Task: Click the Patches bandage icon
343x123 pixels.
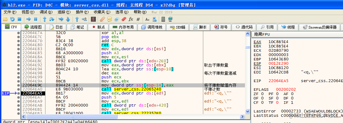Action: tap(102, 19)
